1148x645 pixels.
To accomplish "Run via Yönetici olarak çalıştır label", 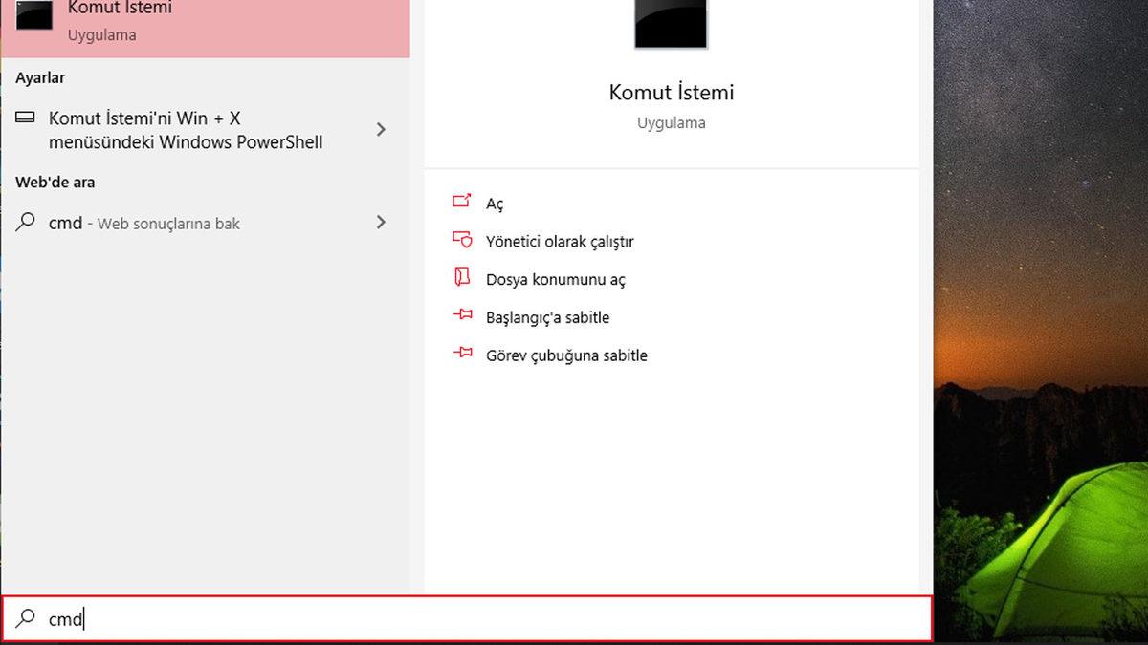I will 560,242.
